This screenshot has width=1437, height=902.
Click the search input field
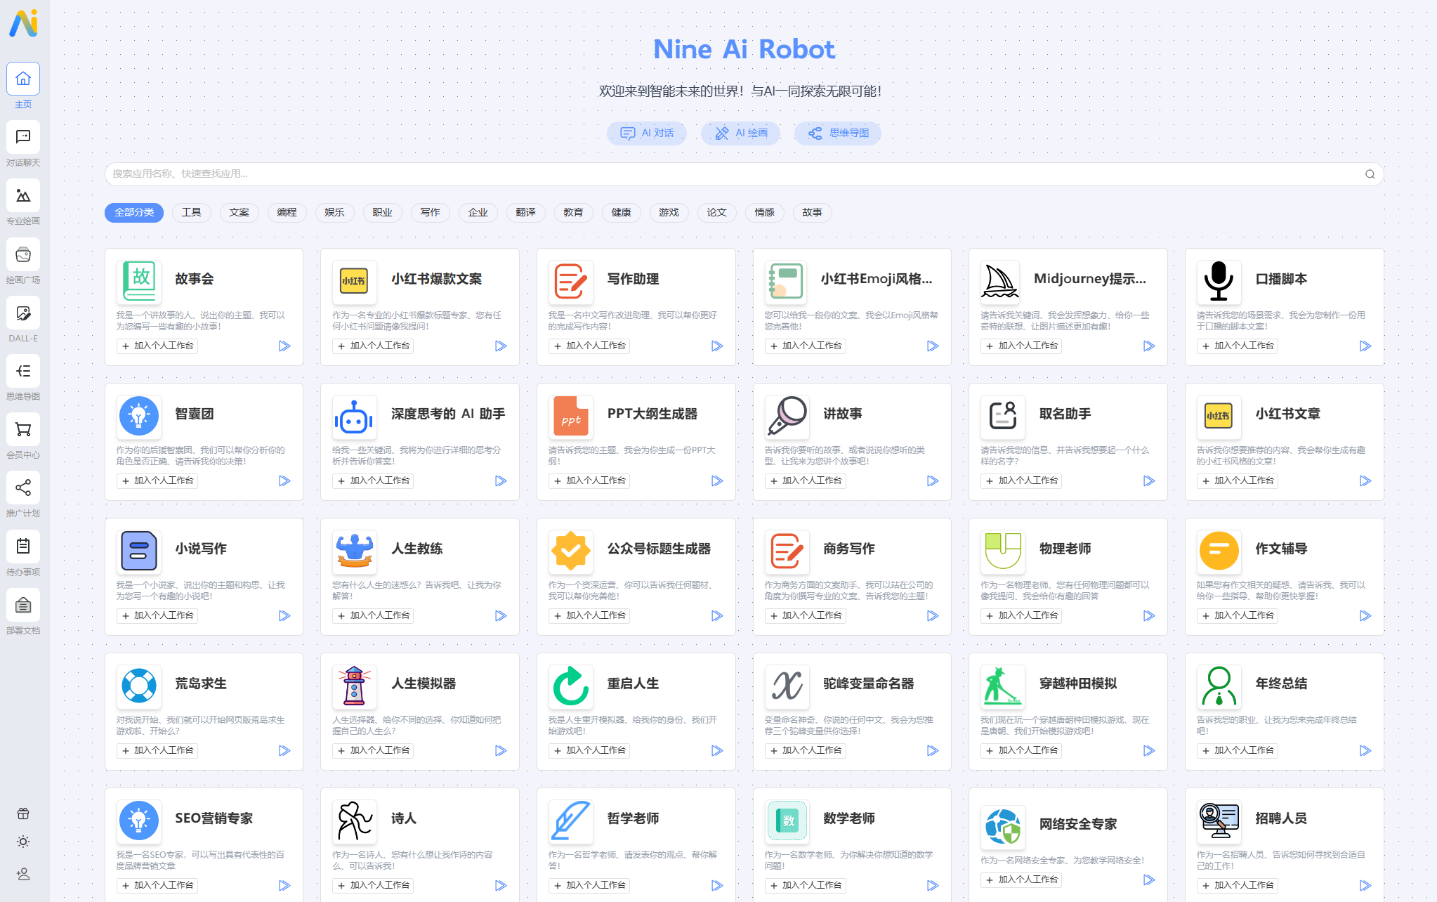741,175
